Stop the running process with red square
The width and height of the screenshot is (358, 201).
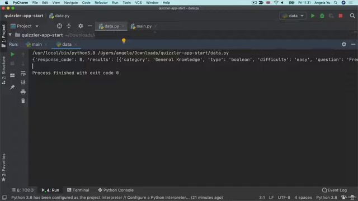point(341,16)
